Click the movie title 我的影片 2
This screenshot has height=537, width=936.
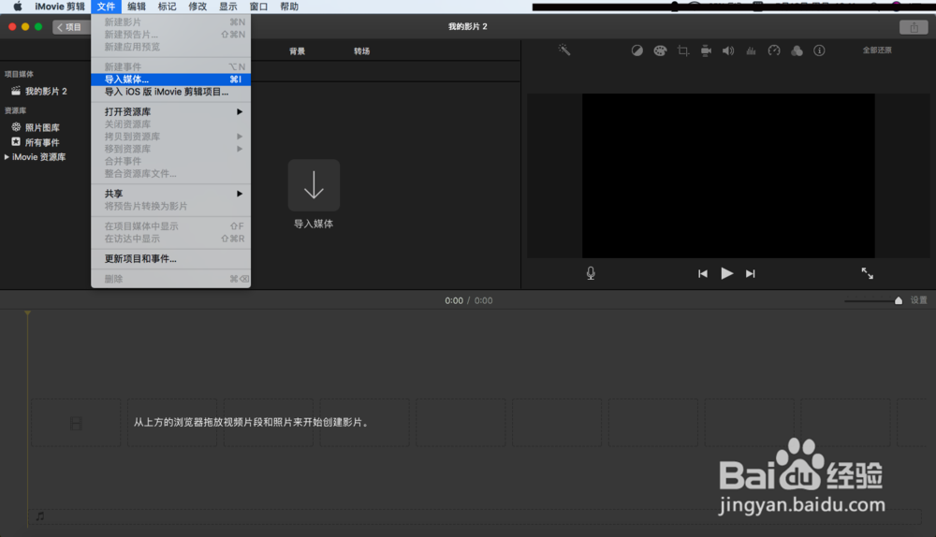[468, 26]
